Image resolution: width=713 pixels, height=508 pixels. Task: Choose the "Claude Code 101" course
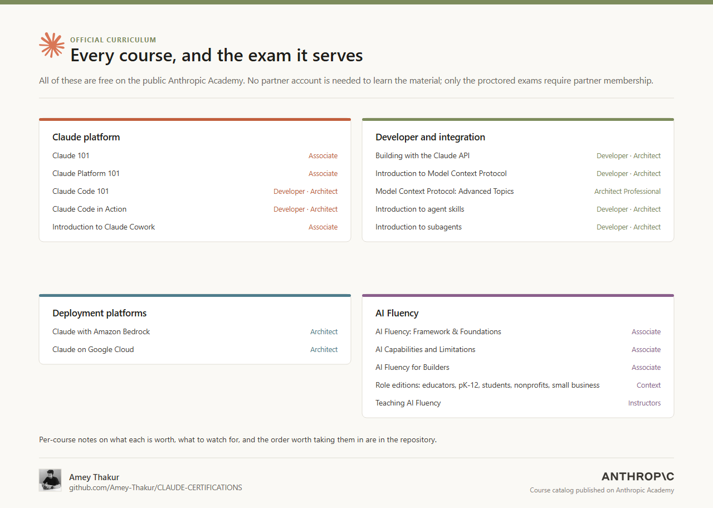pos(81,191)
